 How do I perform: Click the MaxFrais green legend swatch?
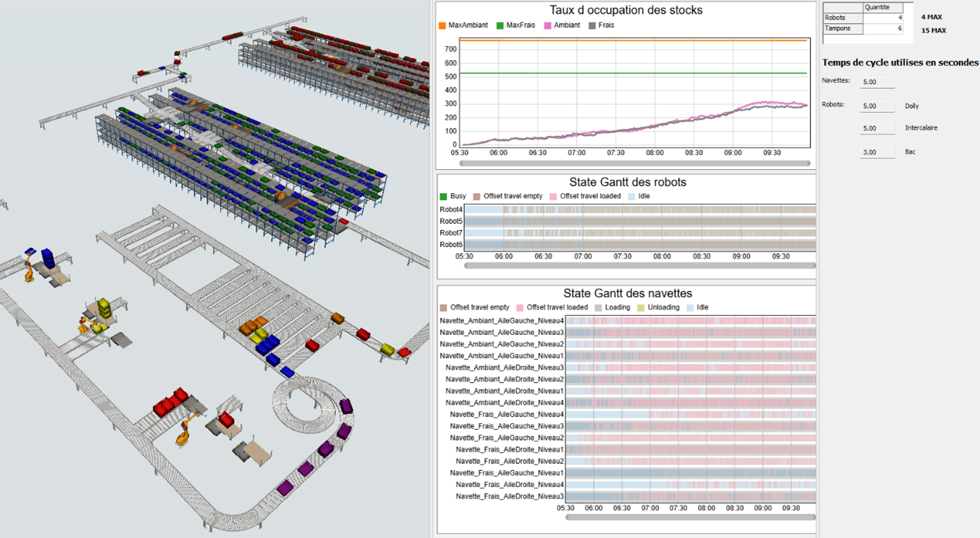[500, 25]
